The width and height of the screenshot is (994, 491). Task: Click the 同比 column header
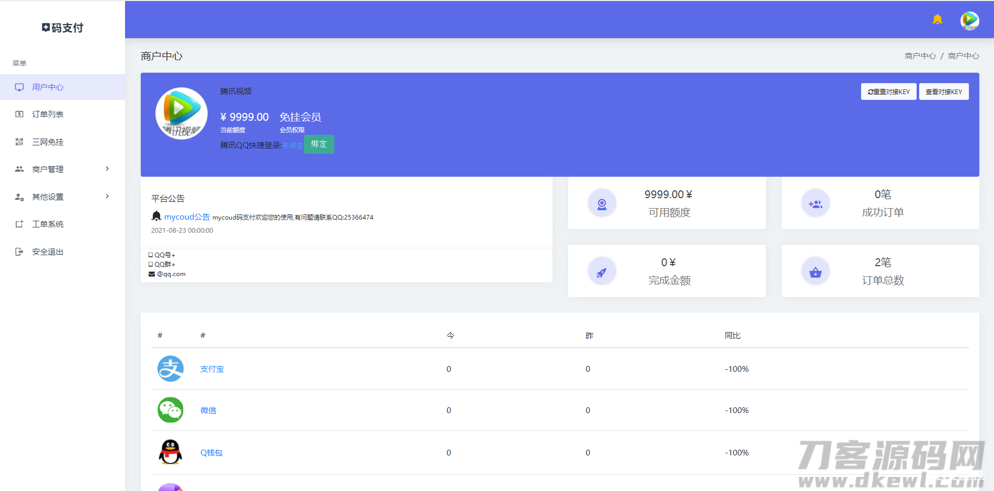tap(732, 336)
